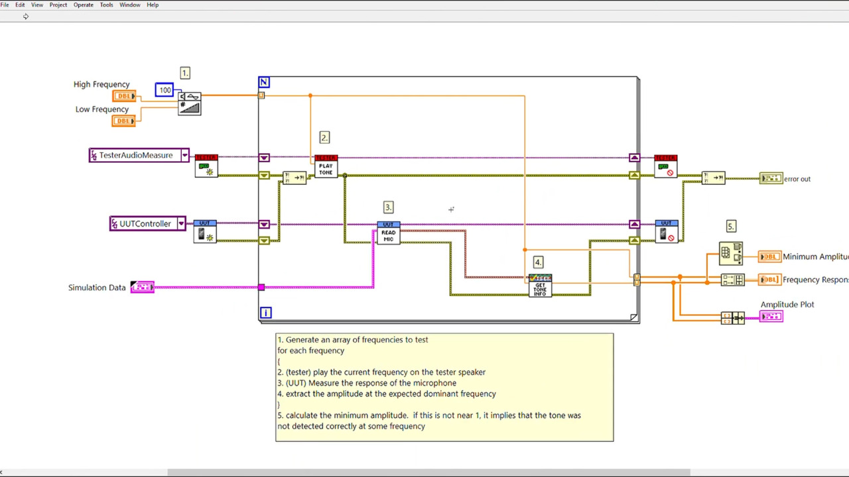This screenshot has width=849, height=477.
Task: Select the PLAY TONE subVI node
Action: click(326, 166)
